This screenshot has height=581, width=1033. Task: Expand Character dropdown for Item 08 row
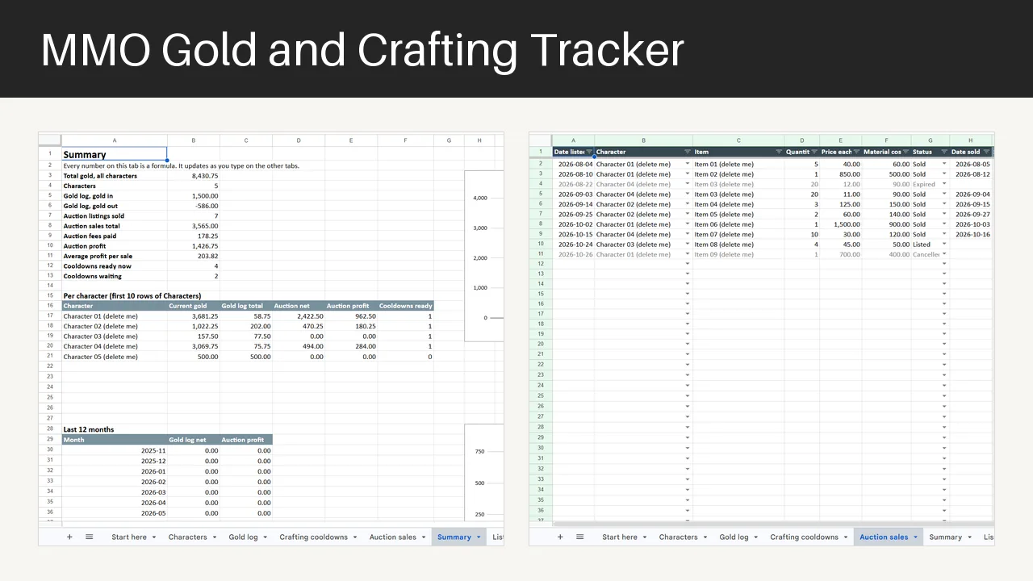click(x=688, y=245)
